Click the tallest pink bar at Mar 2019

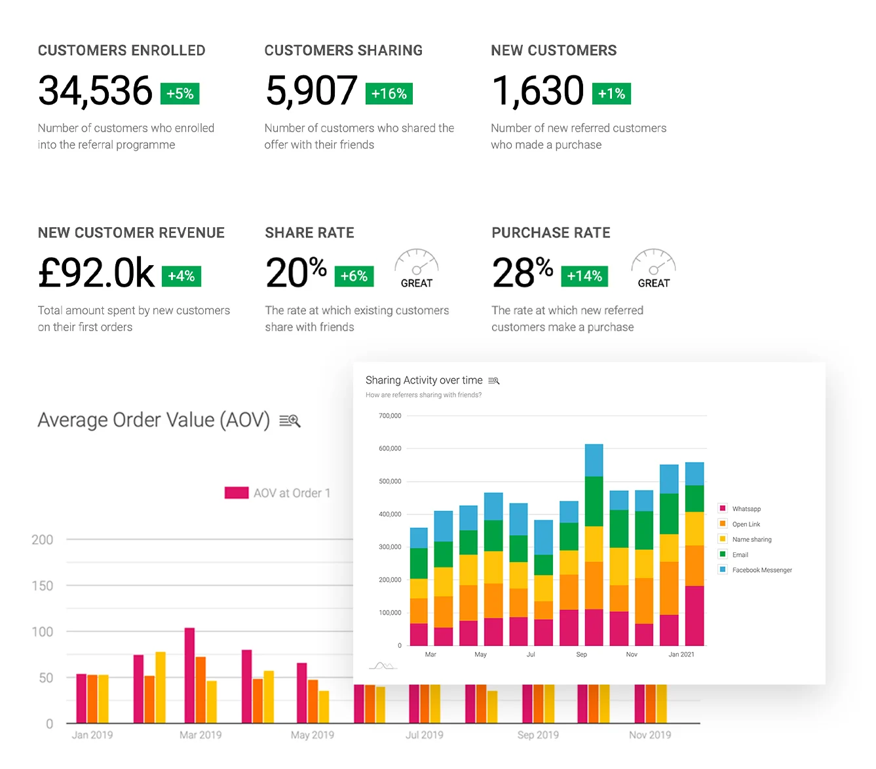point(189,675)
